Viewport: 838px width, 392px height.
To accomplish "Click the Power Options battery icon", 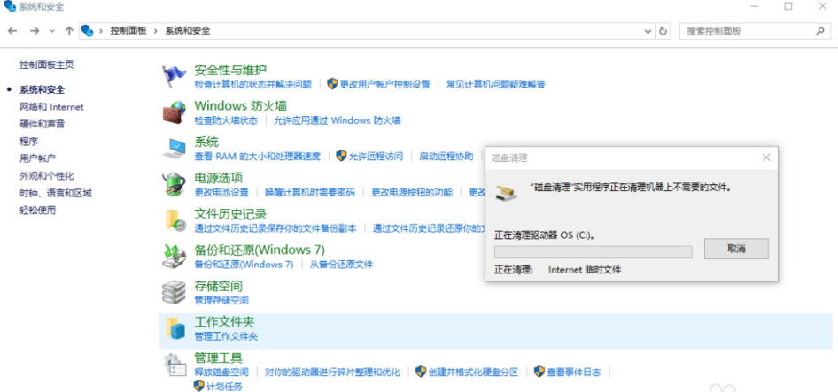I will [x=174, y=184].
